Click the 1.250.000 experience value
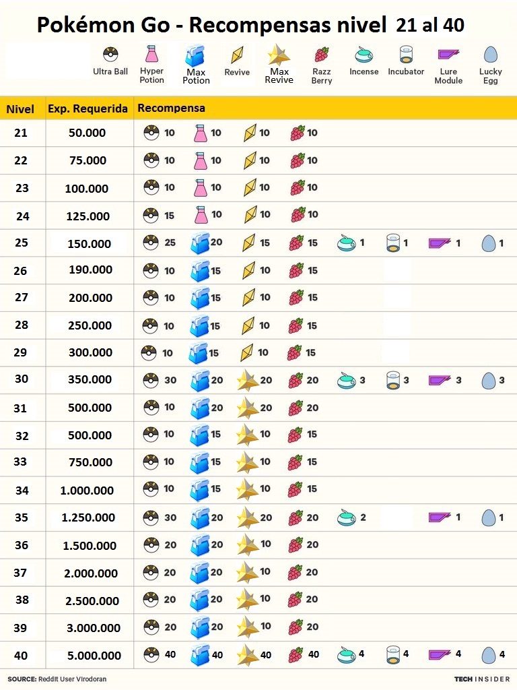 [88, 517]
